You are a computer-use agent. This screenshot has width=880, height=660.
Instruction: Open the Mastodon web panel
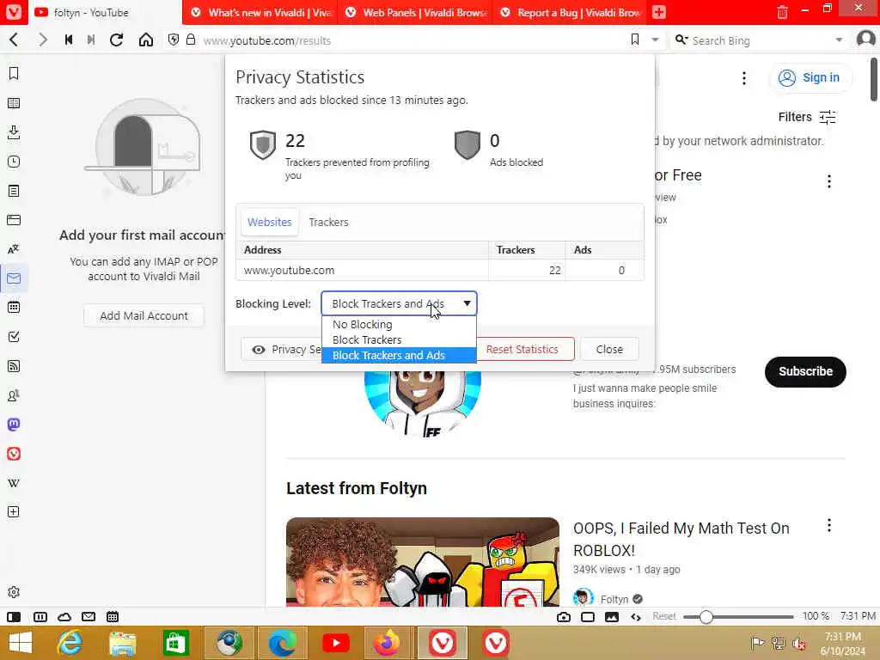coord(14,425)
